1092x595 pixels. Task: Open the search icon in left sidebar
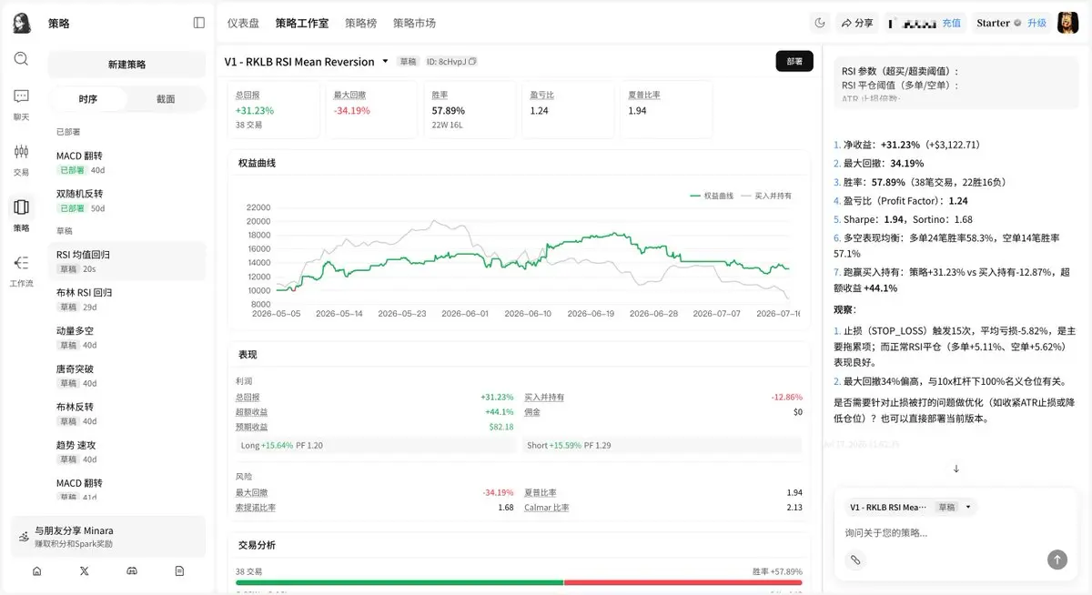pos(21,59)
